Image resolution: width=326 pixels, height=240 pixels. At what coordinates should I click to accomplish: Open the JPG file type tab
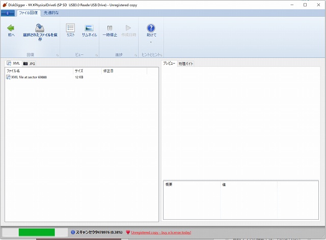pos(29,64)
